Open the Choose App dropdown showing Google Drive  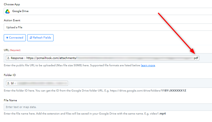[108, 11]
